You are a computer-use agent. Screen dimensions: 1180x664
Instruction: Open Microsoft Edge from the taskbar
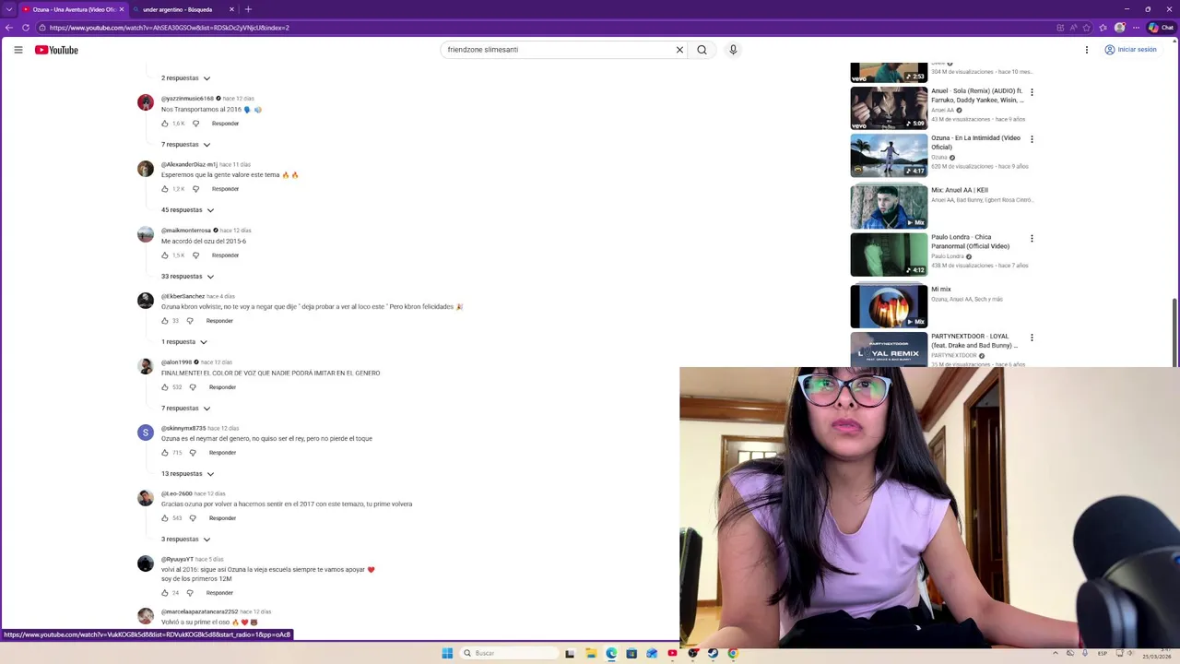[611, 653]
